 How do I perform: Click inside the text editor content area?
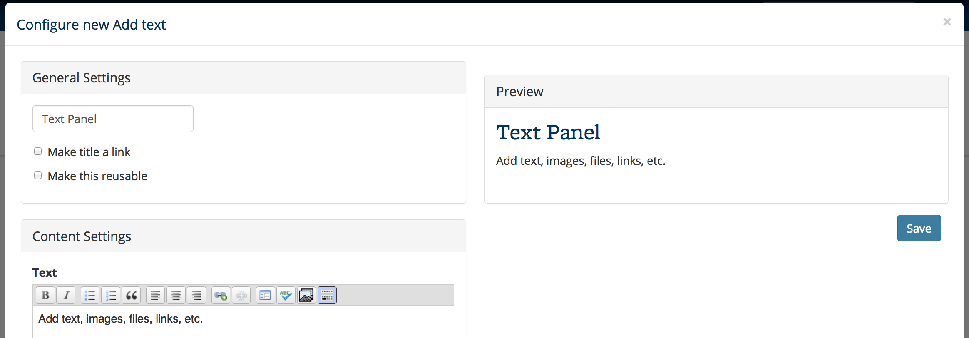(243, 322)
